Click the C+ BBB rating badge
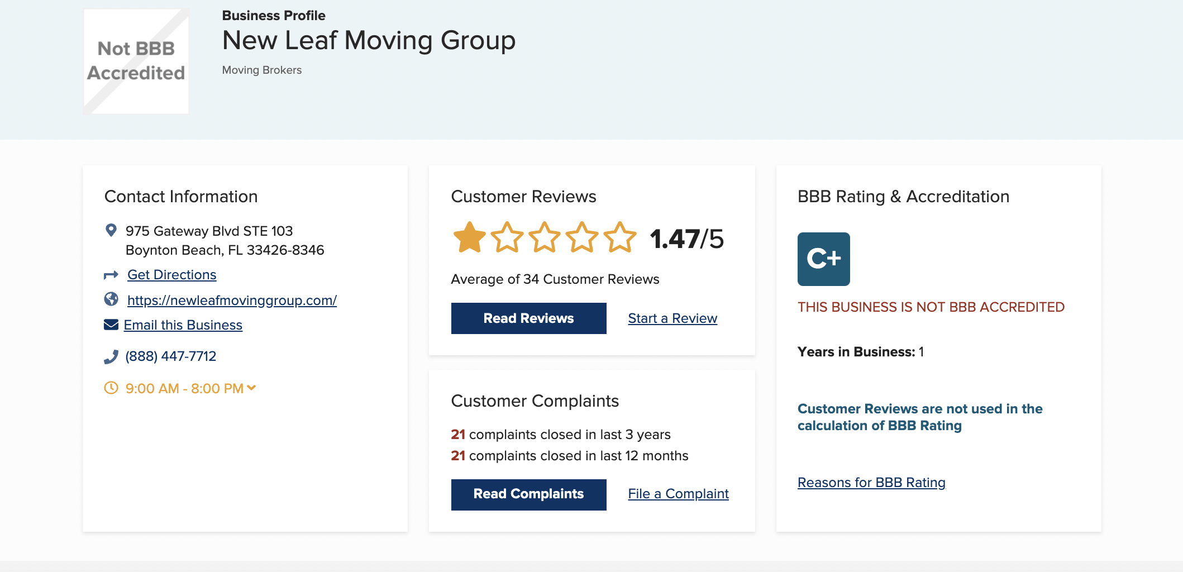This screenshot has height=572, width=1183. 823,259
